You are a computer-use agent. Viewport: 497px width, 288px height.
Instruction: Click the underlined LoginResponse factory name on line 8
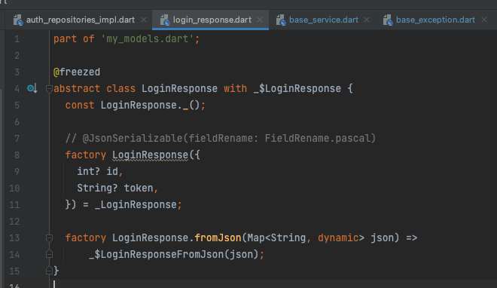tap(151, 155)
